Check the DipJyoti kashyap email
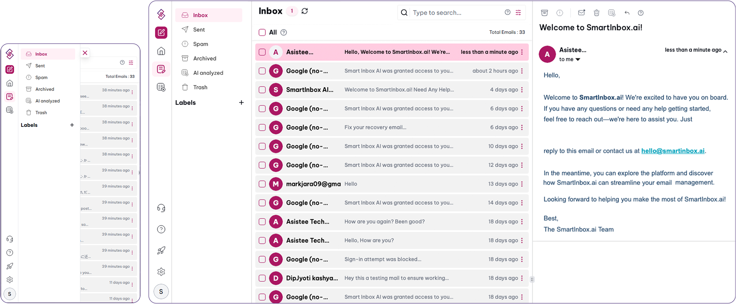Image resolution: width=736 pixels, height=304 pixels. (x=262, y=278)
